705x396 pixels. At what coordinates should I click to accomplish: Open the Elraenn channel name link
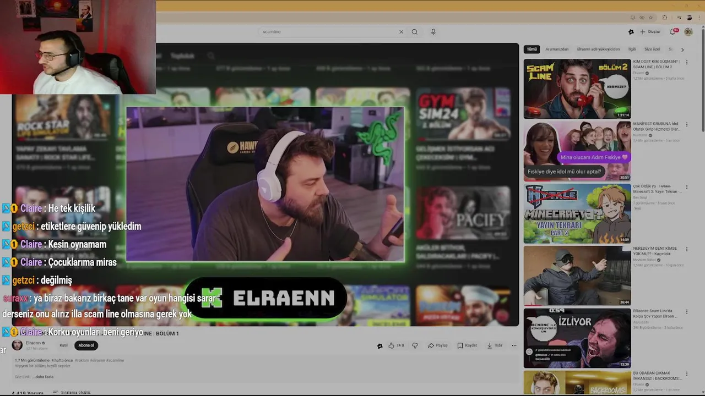(33, 343)
